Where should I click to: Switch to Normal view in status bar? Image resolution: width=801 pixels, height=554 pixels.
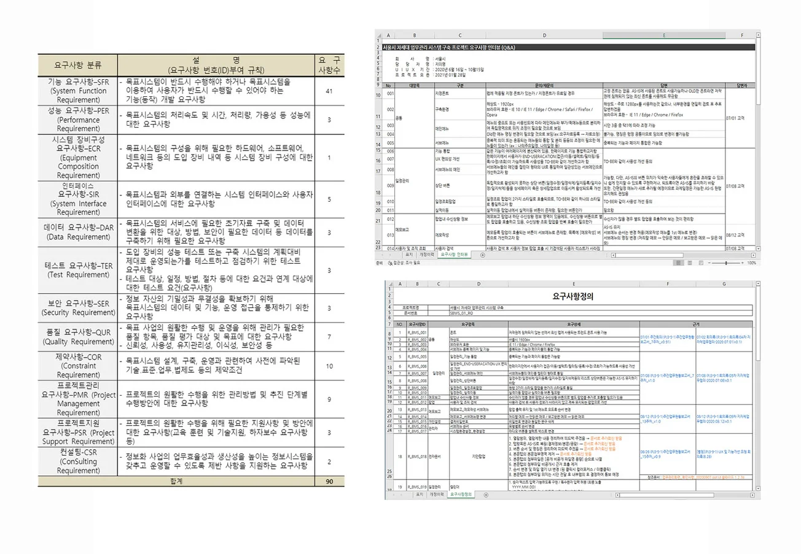[x=679, y=263]
